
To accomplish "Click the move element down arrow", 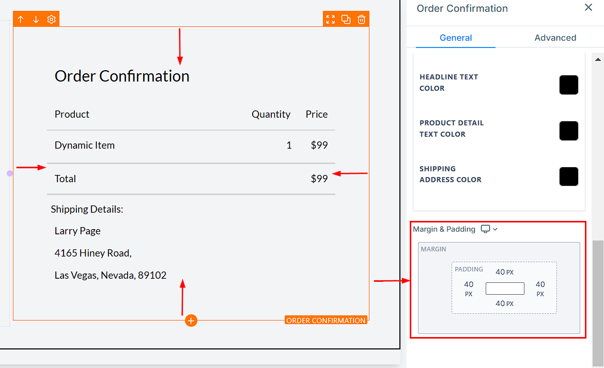I will [x=36, y=20].
